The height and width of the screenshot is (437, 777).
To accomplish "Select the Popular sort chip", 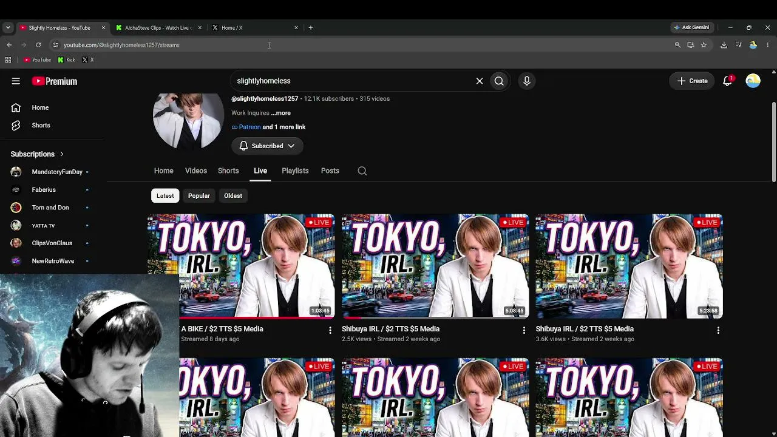I will point(198,195).
